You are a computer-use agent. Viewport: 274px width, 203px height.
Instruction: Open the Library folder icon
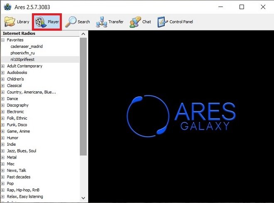[10, 22]
